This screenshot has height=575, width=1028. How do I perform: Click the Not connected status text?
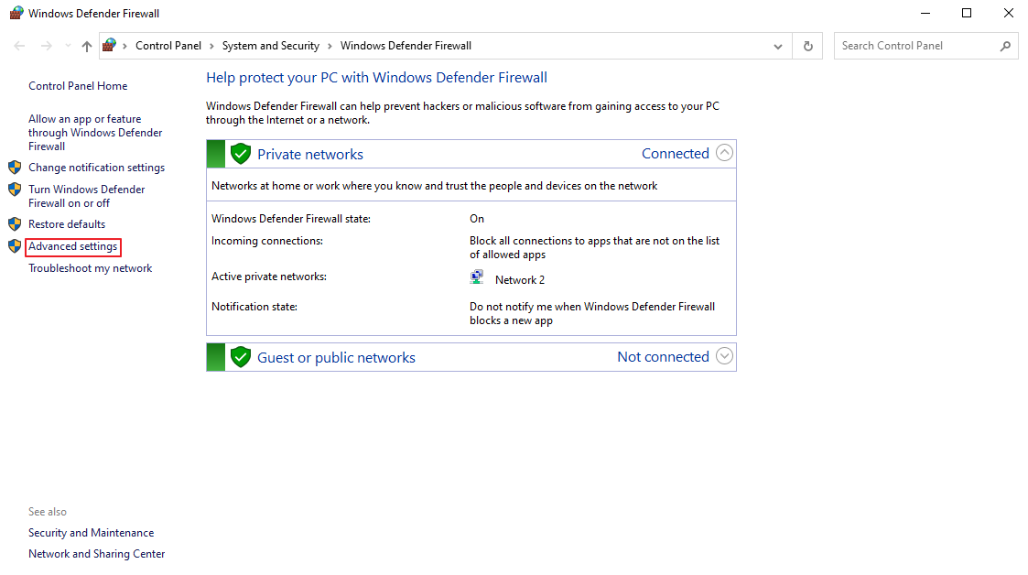coord(664,357)
